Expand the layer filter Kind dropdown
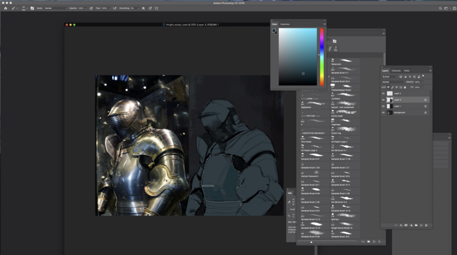Screen dimensions: 457x255 click(x=390, y=76)
